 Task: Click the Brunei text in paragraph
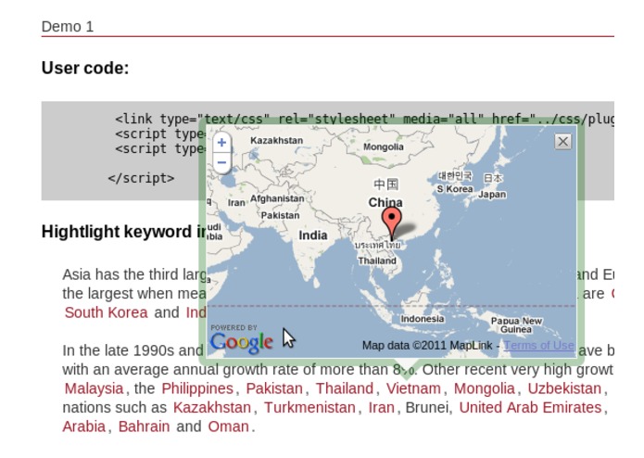[x=426, y=408]
